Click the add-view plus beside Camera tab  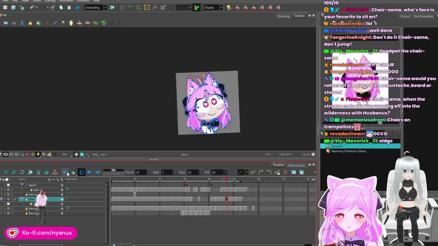[309, 16]
